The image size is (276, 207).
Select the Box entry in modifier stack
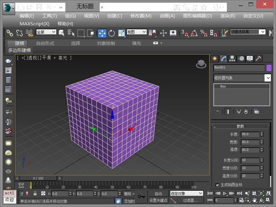[x=242, y=86]
